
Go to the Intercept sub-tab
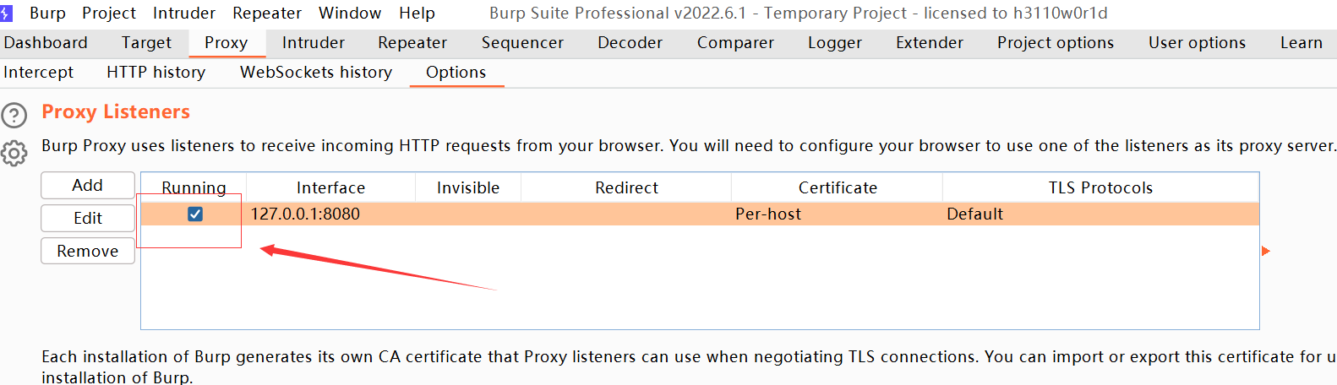click(x=39, y=72)
